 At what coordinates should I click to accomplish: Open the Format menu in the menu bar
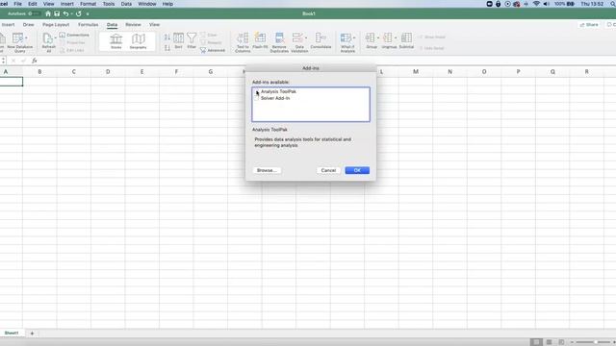click(x=88, y=4)
